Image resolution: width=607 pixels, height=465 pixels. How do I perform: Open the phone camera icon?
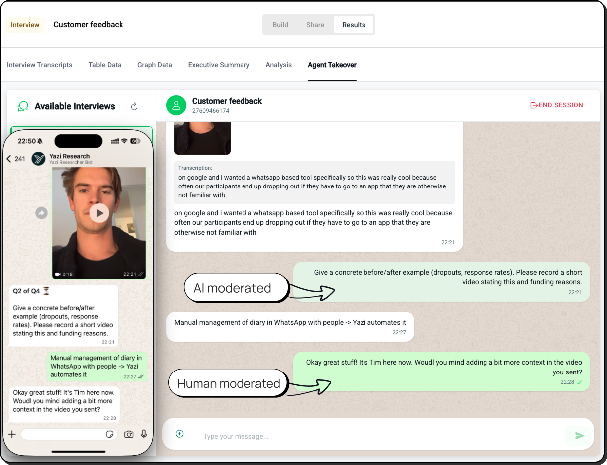(129, 434)
